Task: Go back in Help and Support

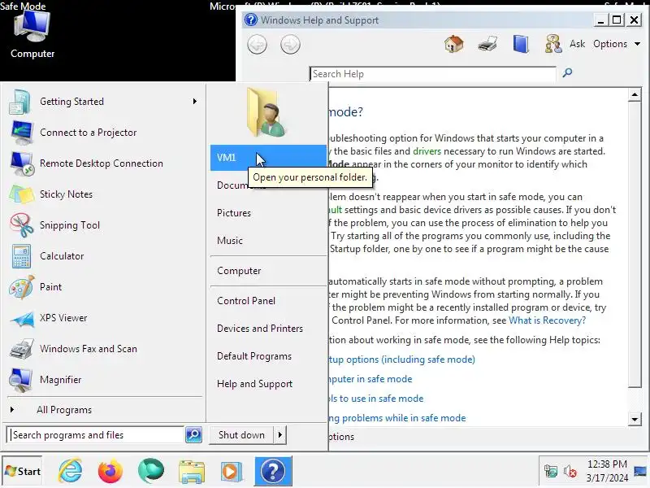Action: [257, 45]
